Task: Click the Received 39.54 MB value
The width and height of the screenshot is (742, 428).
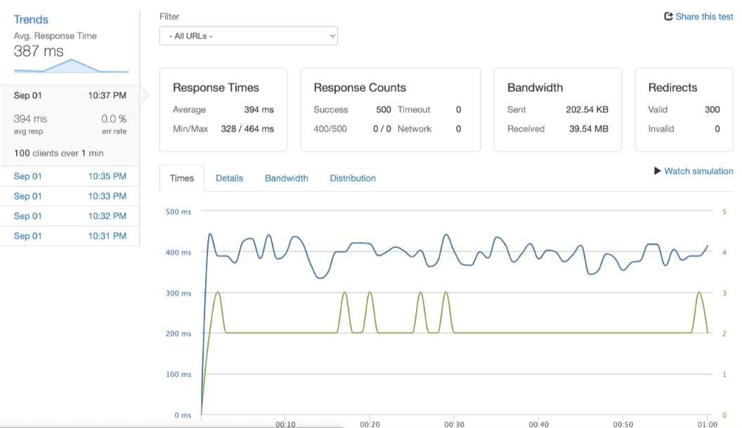Action: (589, 129)
